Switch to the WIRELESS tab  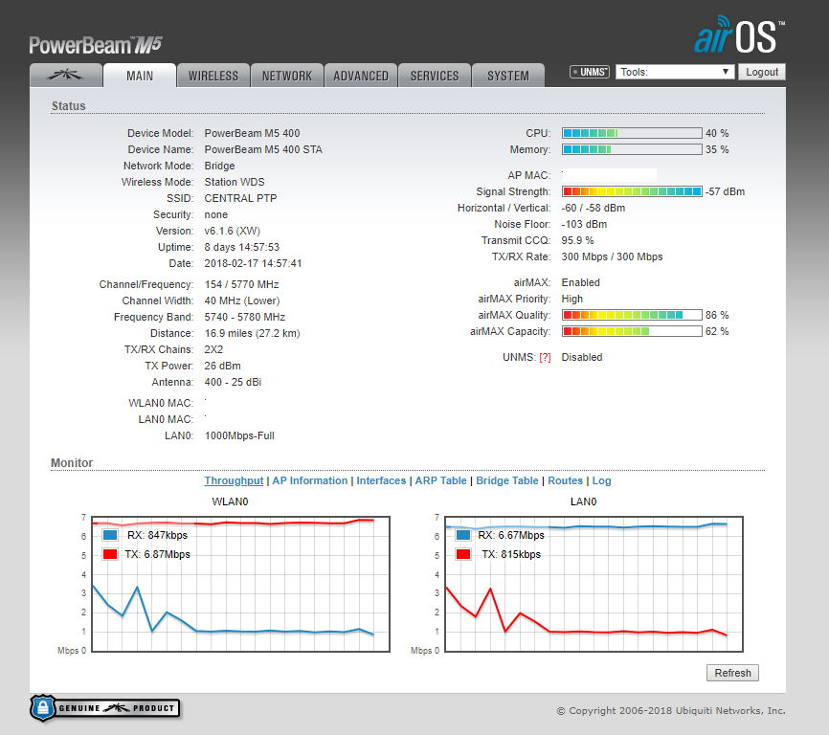click(213, 76)
